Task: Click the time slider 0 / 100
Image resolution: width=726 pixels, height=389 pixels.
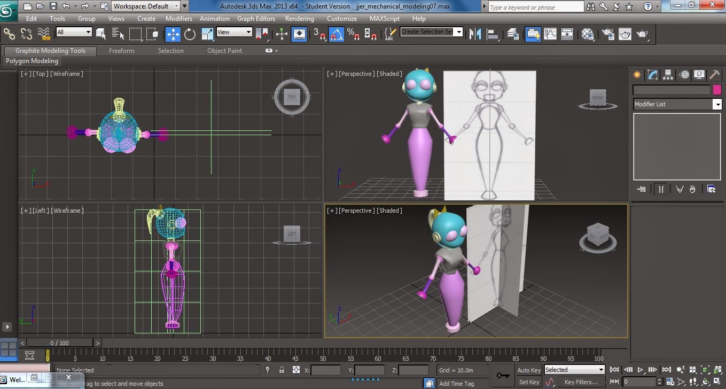Action: point(59,343)
